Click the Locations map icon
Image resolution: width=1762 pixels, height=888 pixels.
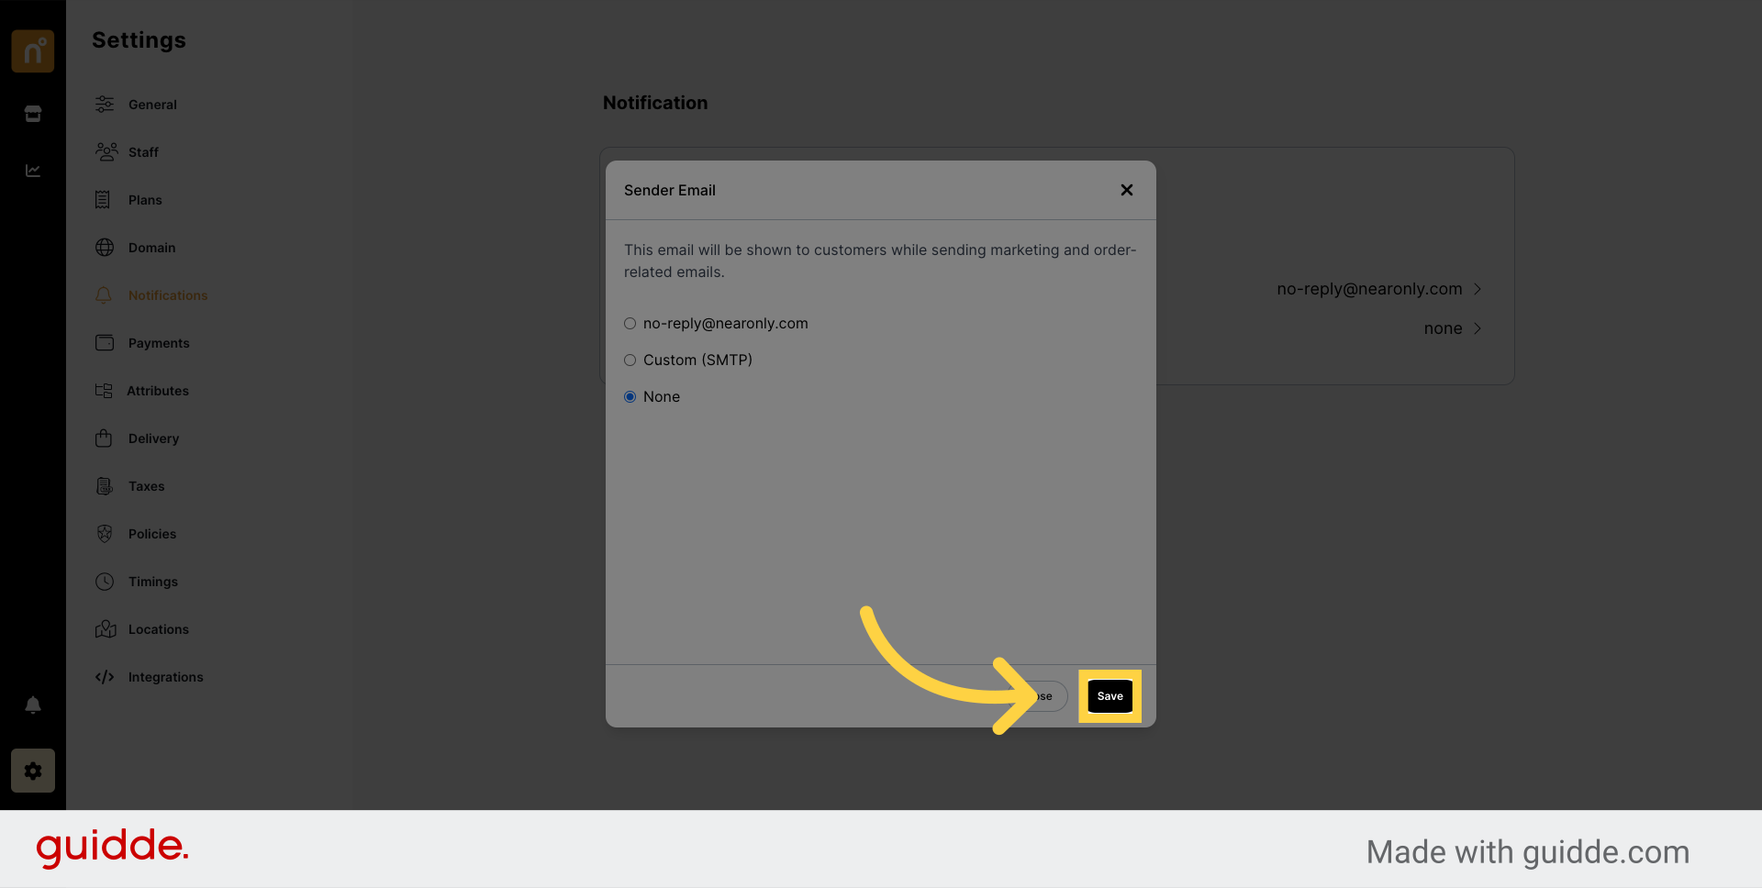point(106,629)
